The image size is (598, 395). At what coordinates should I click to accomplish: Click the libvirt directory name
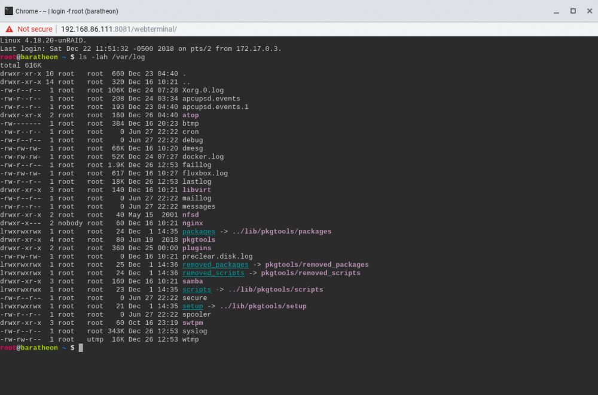[197, 190]
